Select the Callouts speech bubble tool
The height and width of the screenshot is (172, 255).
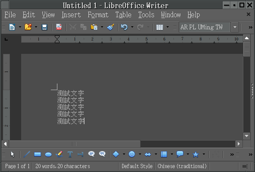[91, 154]
